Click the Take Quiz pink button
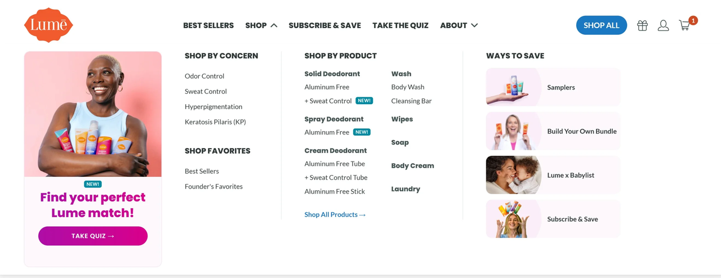The width and height of the screenshot is (721, 278). 93,236
